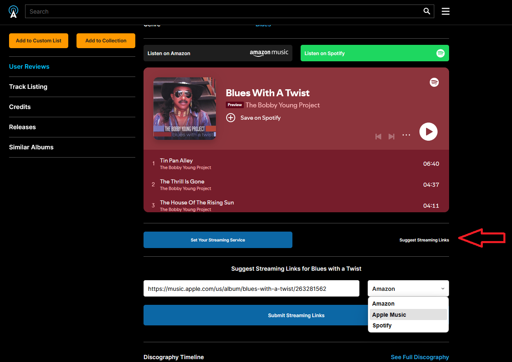Choose Spotify in the dropdown list
512x362 pixels.
coord(382,325)
